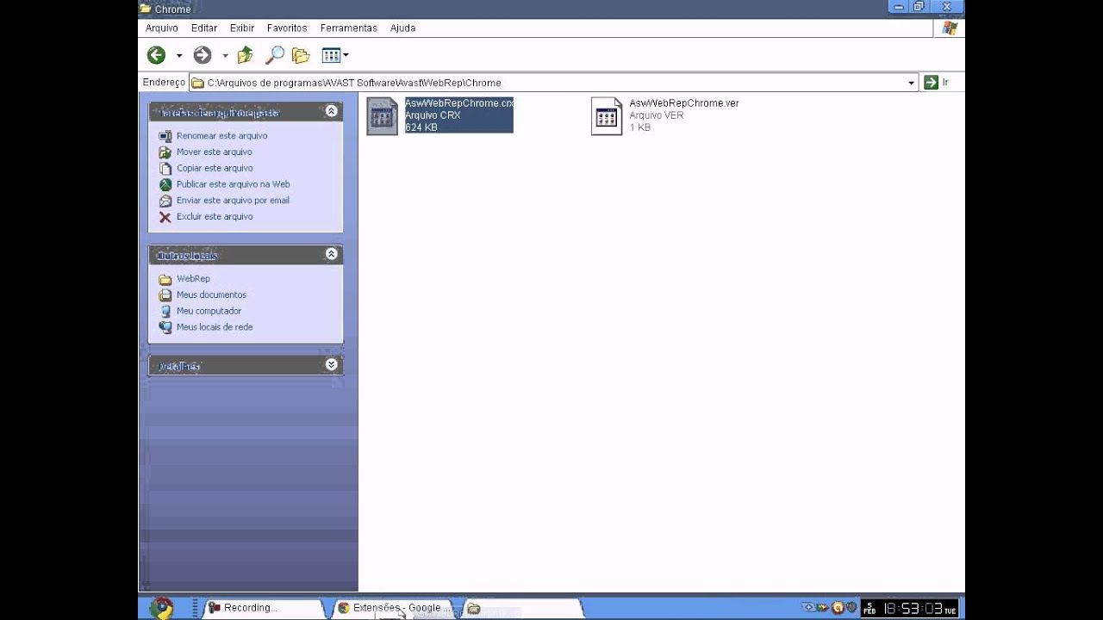Toggle the Folders pane button

coord(301,56)
